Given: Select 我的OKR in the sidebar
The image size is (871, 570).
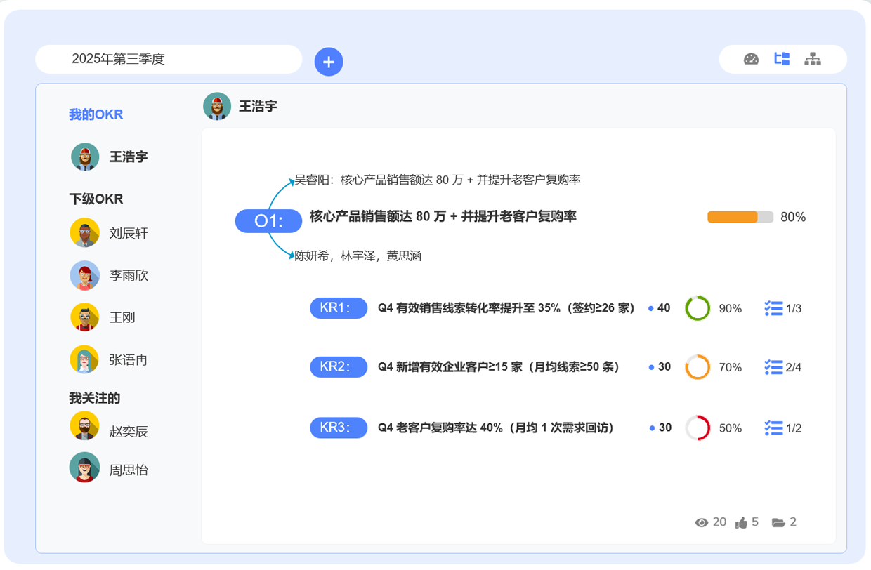Looking at the screenshot, I should [x=96, y=114].
